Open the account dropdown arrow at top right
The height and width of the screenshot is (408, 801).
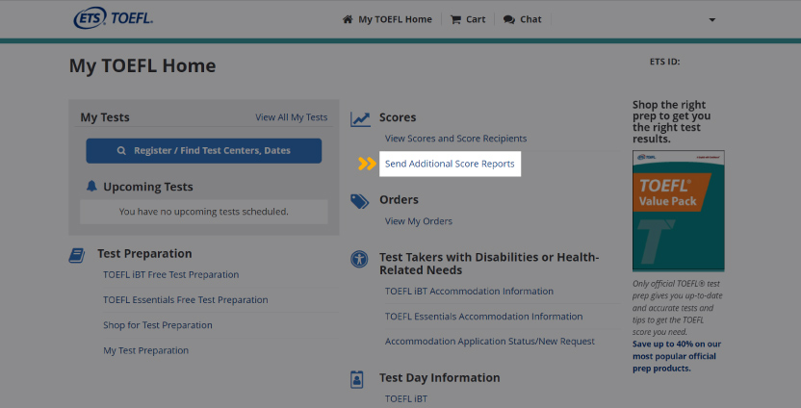tap(712, 20)
